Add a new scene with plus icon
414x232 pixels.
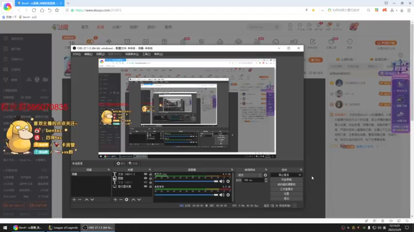click(74, 200)
